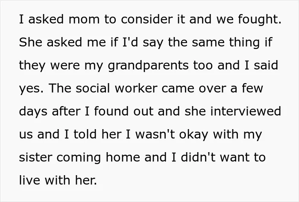Click on the word "okay"
299x202 pixels.
[193, 135]
